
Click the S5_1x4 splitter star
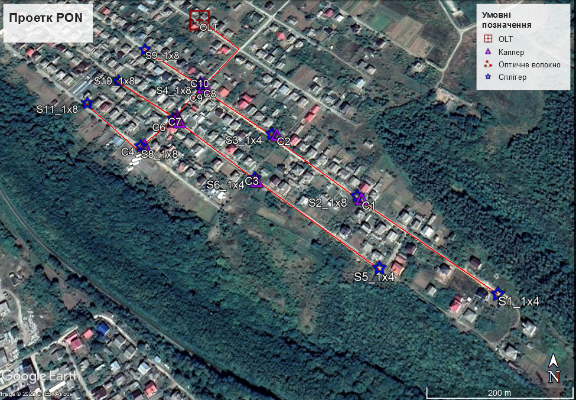[379, 268]
